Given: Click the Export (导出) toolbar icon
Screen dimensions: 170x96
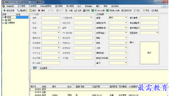Looking at the screenshot, I should (x=143, y=10).
